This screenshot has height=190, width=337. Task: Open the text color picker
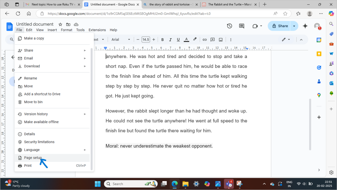pos(186,40)
